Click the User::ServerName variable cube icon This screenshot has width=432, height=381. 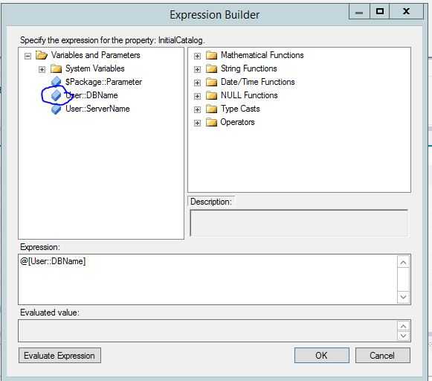57,109
